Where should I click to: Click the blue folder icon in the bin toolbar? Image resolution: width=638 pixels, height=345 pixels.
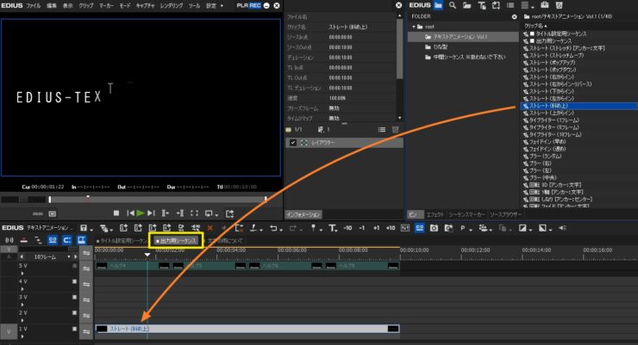pyautogui.click(x=437, y=5)
